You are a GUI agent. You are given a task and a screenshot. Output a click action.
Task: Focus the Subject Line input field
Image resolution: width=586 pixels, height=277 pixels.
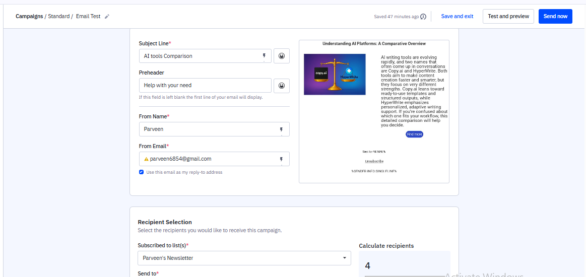[199, 56]
